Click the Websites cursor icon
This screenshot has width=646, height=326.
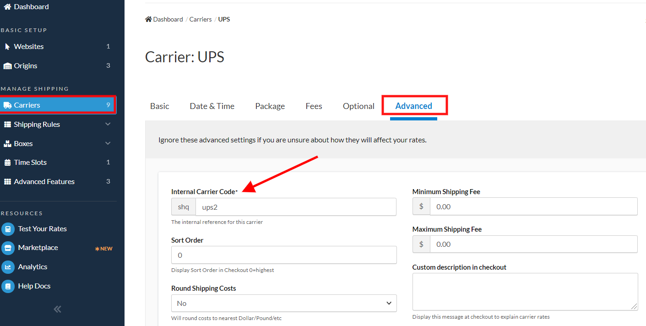pyautogui.click(x=7, y=47)
